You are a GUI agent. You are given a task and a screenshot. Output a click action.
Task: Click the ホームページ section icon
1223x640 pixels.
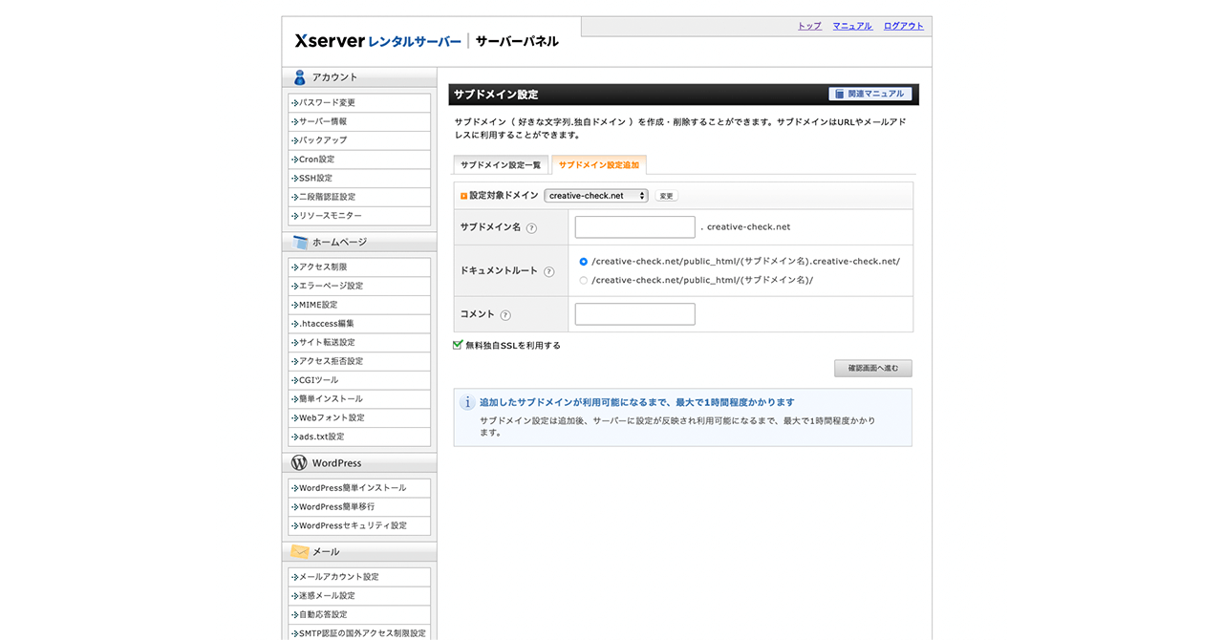[x=299, y=243]
